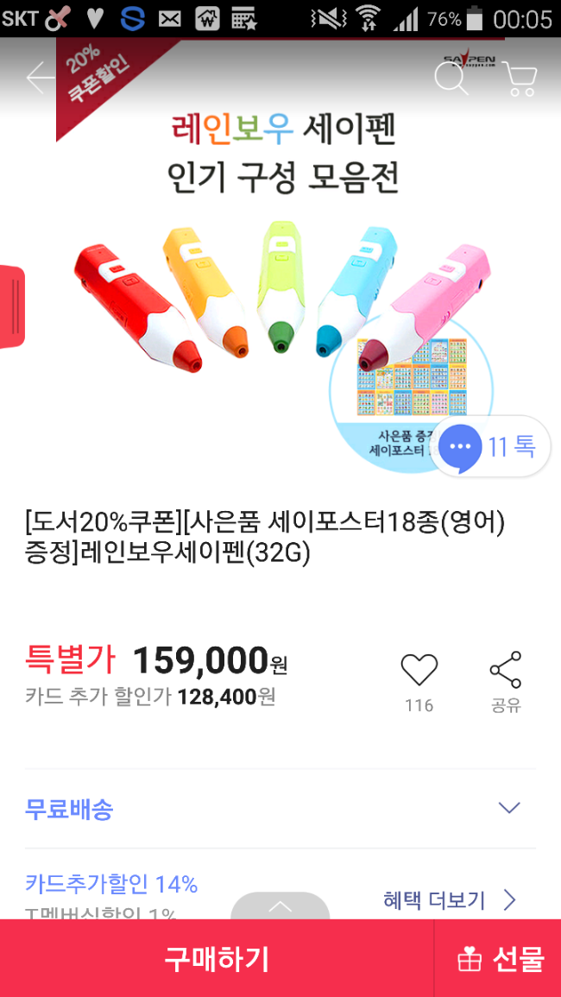Screen dimensions: 561x997
Task: Tap the product title text
Action: click(x=265, y=537)
